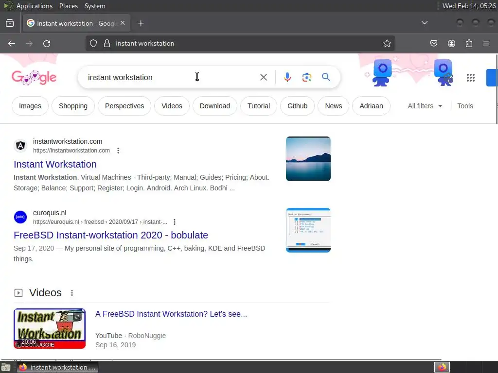498x373 pixels.
Task: Open the mountain lake result thumbnail
Action: pos(308,159)
